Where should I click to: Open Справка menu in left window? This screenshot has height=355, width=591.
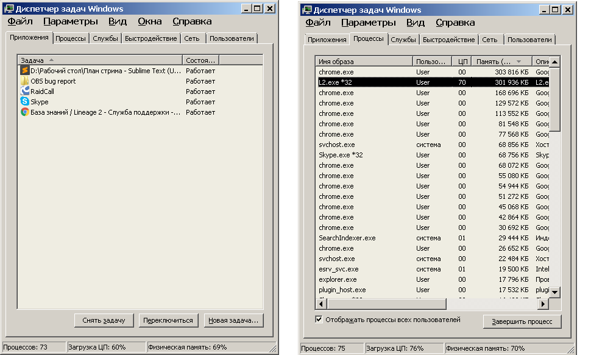[x=192, y=21]
